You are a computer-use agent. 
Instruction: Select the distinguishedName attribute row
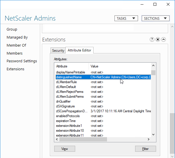(103, 77)
